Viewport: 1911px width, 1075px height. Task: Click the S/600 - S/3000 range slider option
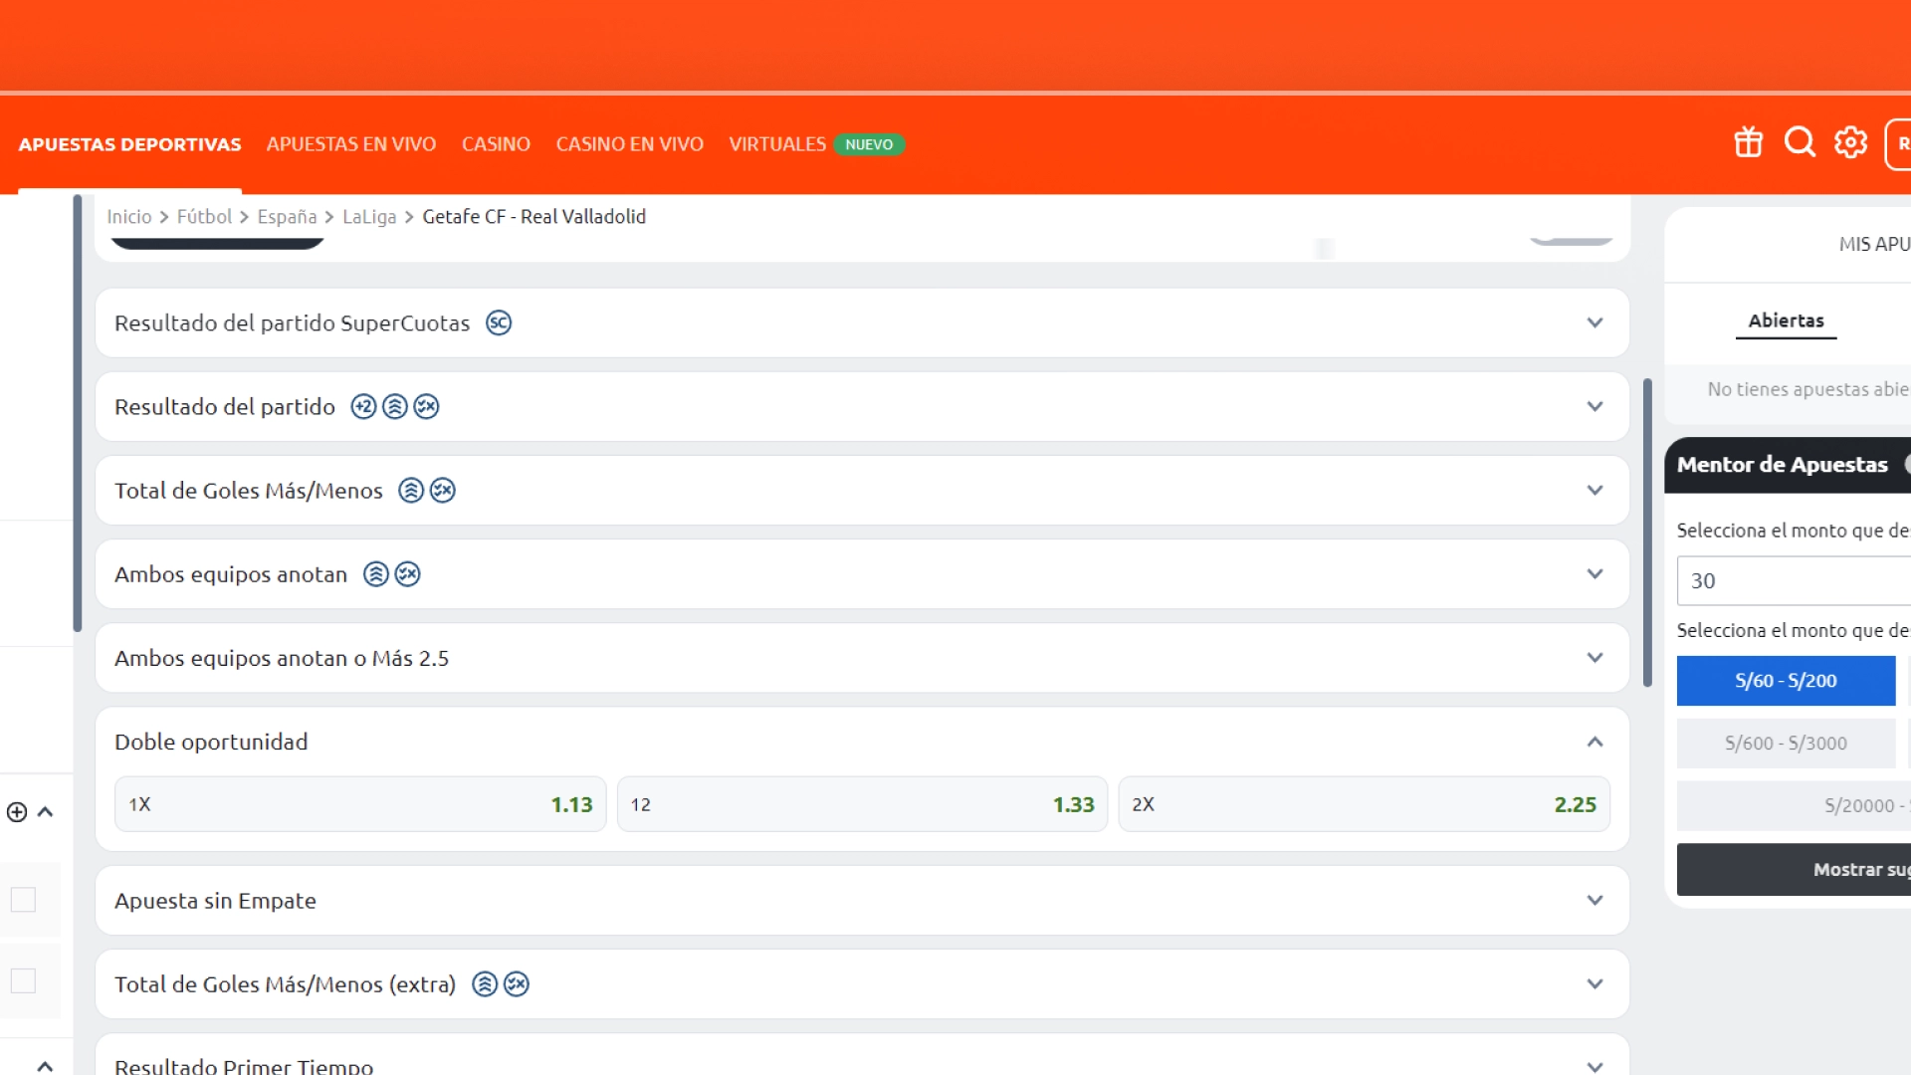pyautogui.click(x=1787, y=743)
